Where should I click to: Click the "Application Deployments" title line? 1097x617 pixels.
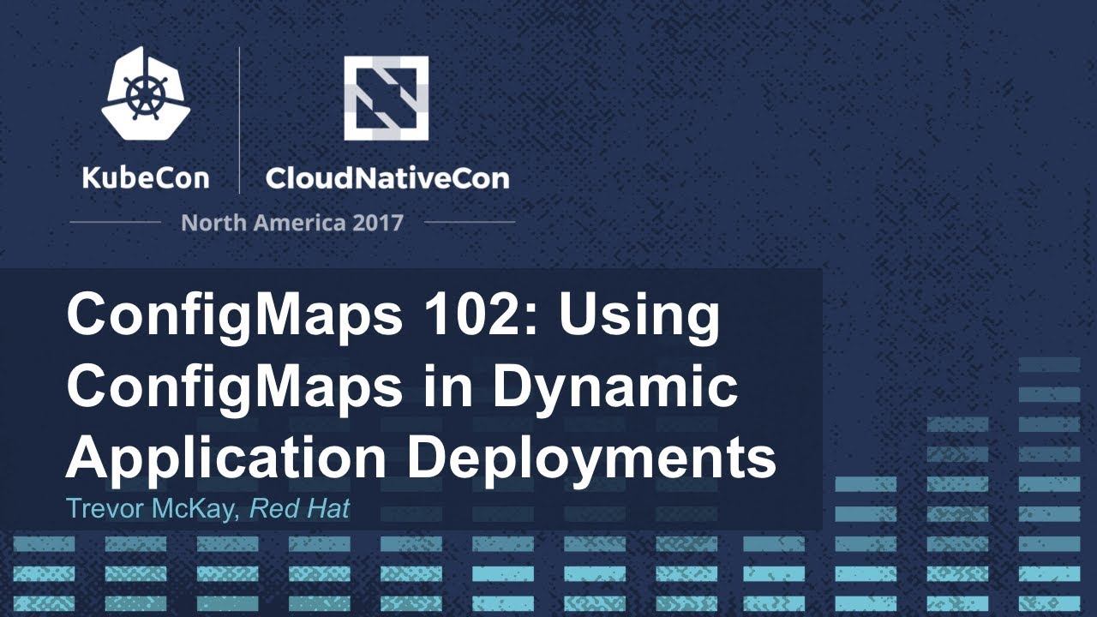421,458
